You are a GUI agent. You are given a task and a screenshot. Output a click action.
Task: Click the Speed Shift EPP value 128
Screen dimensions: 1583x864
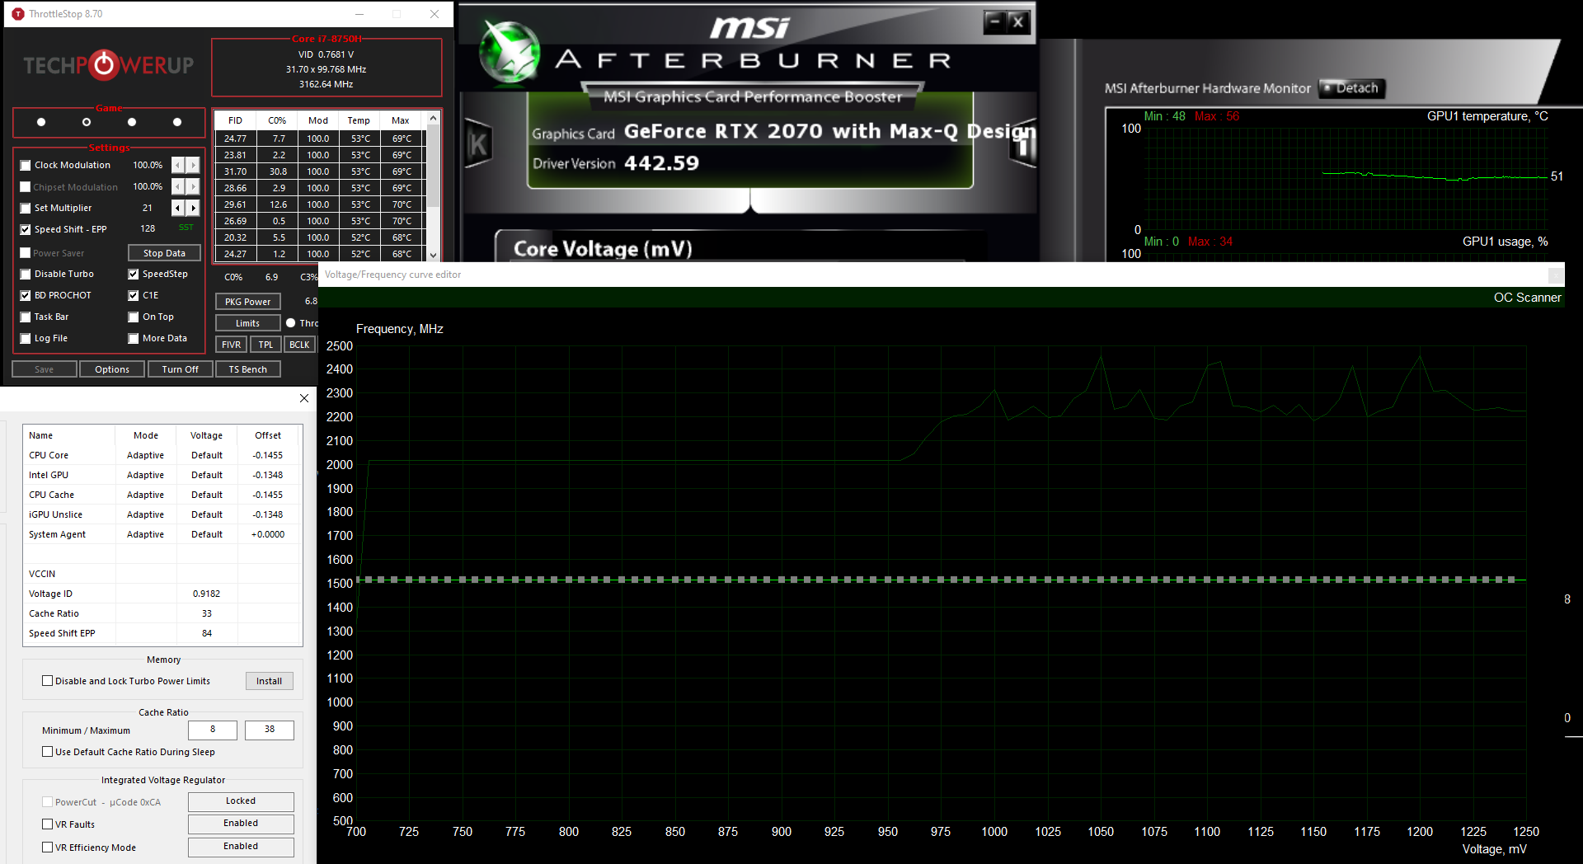point(148,228)
